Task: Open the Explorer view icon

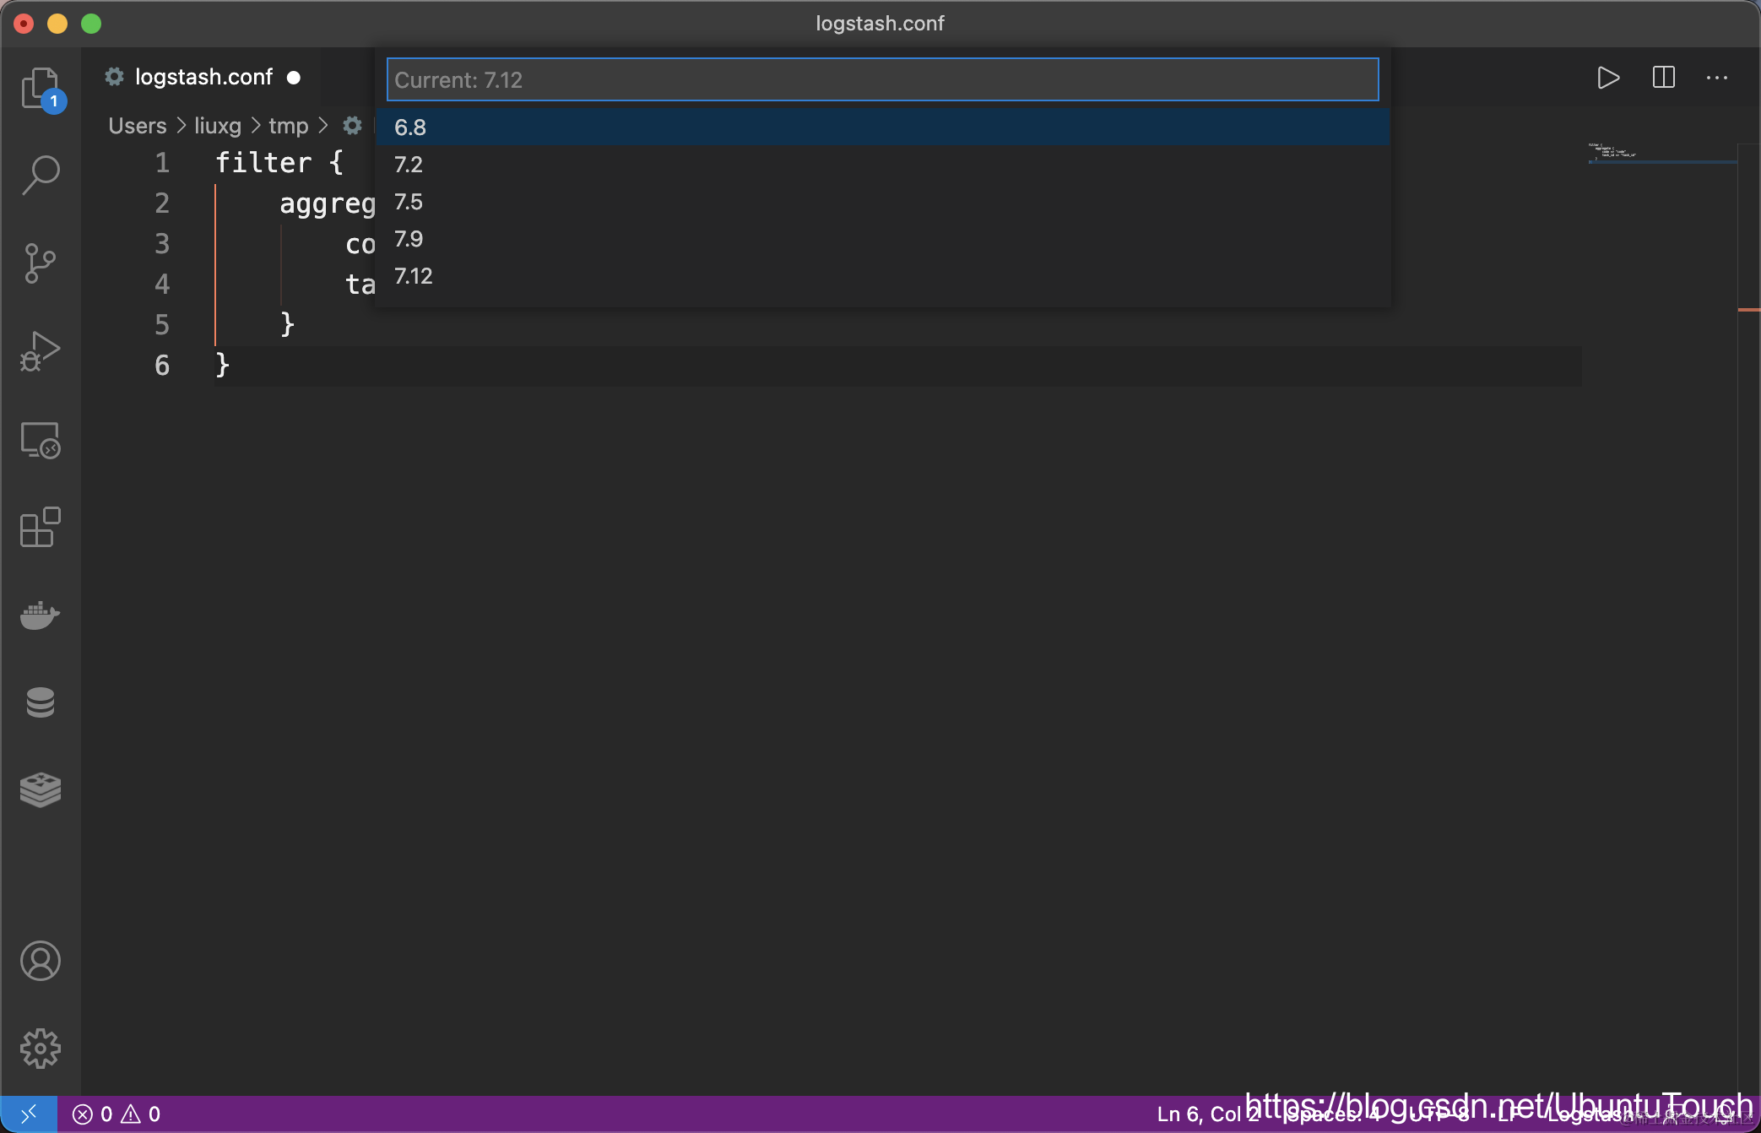Action: click(x=40, y=88)
